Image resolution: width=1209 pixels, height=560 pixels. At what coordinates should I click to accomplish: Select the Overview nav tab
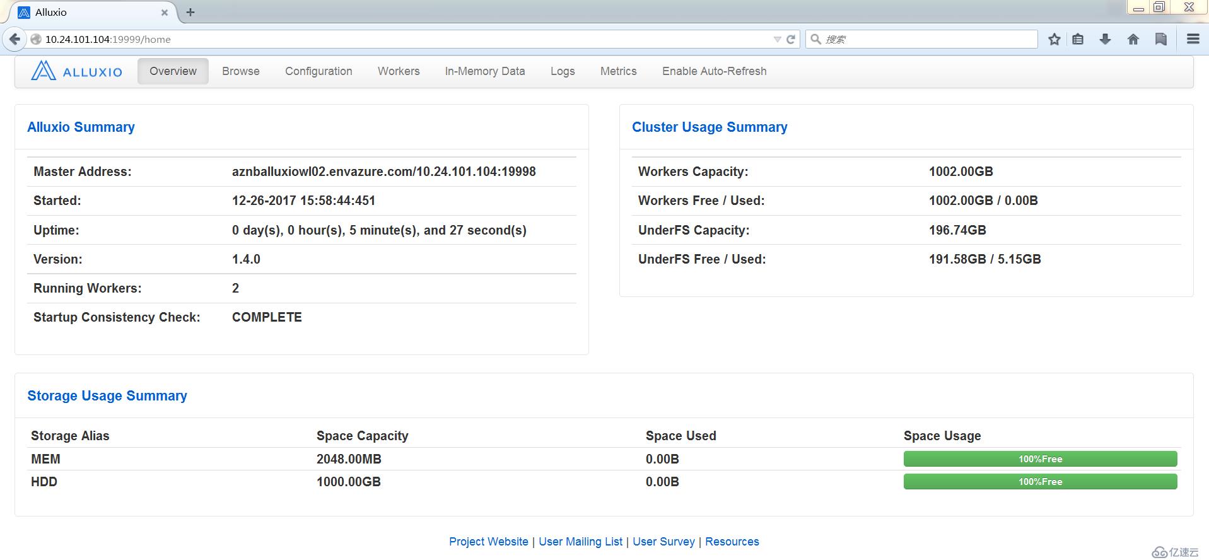[173, 71]
